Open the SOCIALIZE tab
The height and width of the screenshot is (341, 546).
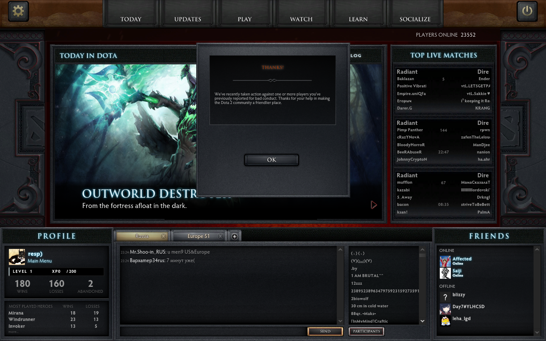tap(415, 19)
